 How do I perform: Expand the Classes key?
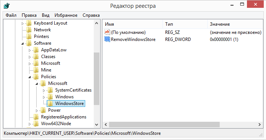[x=30, y=57]
